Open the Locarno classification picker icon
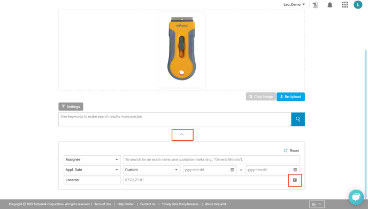Image resolution: width=368 pixels, height=209 pixels. [x=295, y=180]
